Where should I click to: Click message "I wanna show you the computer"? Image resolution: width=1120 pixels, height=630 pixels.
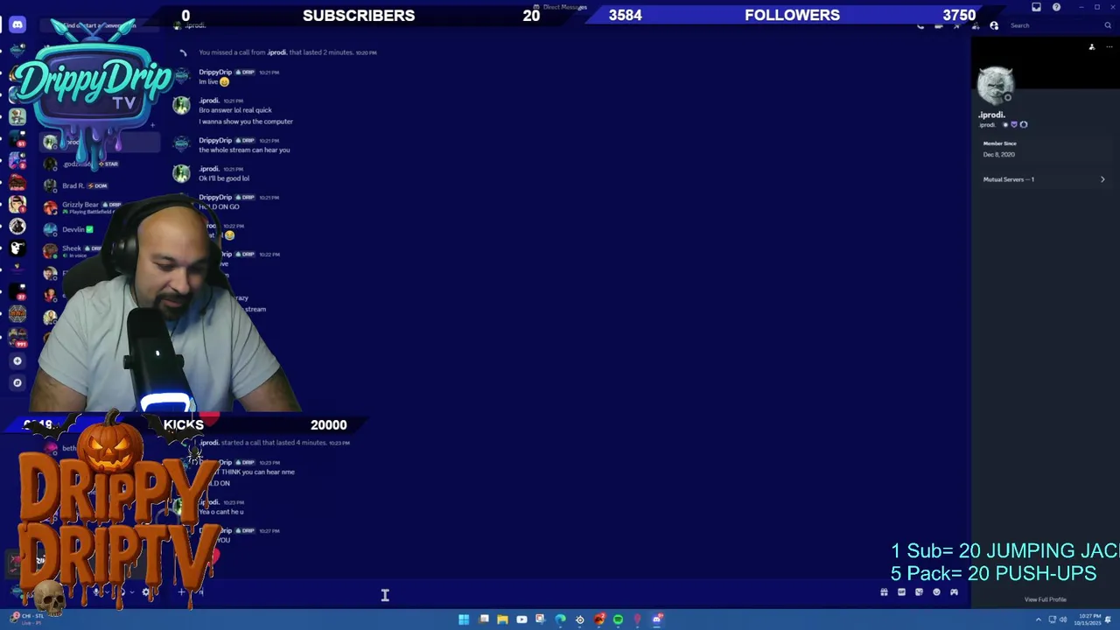(x=246, y=122)
